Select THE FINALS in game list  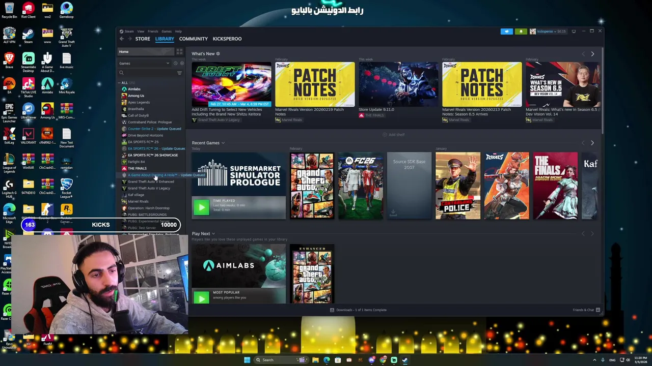point(137,168)
